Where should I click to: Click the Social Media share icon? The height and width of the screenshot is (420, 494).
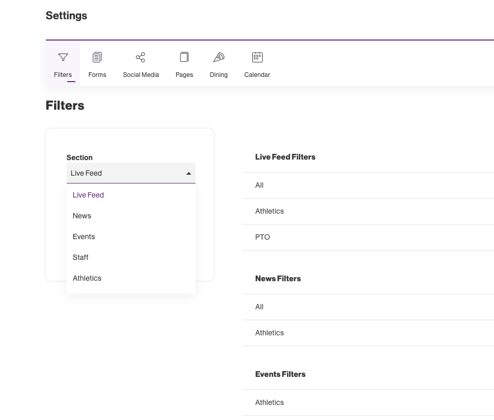pos(140,57)
